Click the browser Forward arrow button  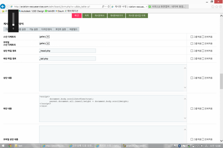(x=8, y=6)
